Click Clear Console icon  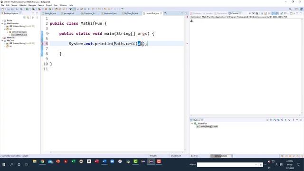[262, 13]
